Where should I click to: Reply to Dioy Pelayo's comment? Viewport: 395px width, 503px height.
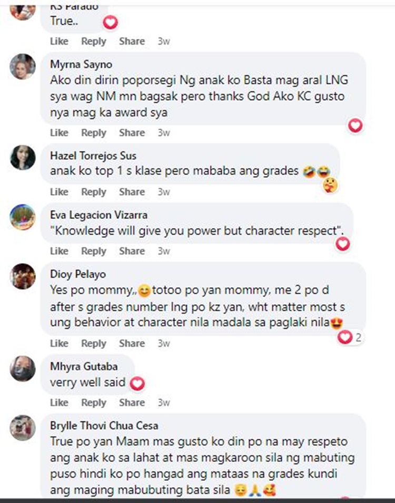point(94,343)
